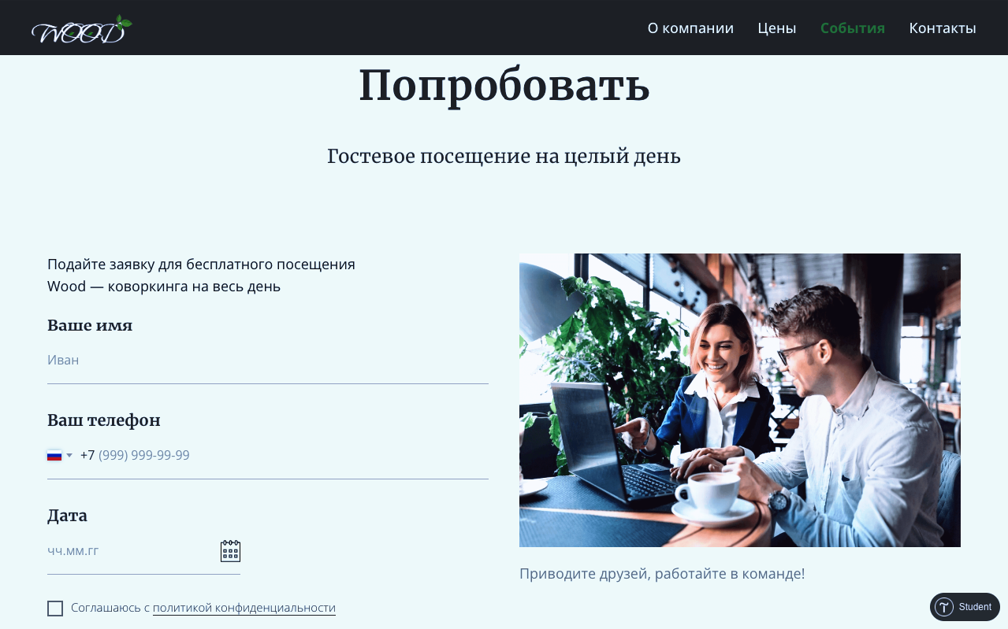Tick the privacy policy agreement checkbox
Viewport: 1008px width, 629px height.
(x=55, y=609)
